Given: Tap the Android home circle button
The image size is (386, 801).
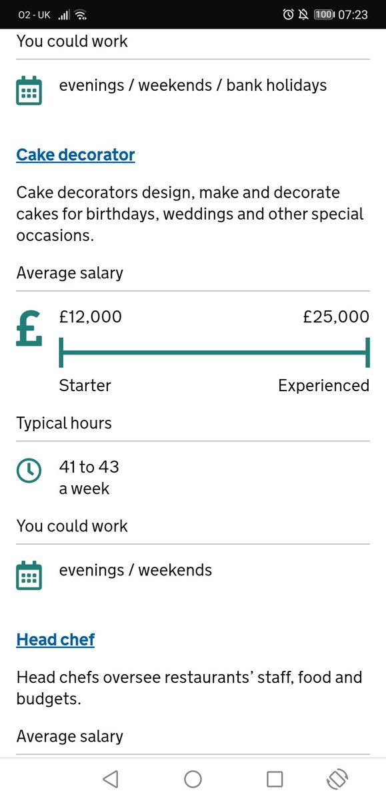Looking at the screenshot, I should [193, 779].
